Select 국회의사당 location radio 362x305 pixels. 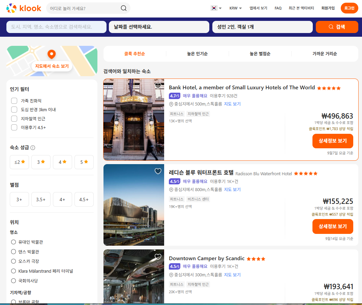(x=13, y=281)
